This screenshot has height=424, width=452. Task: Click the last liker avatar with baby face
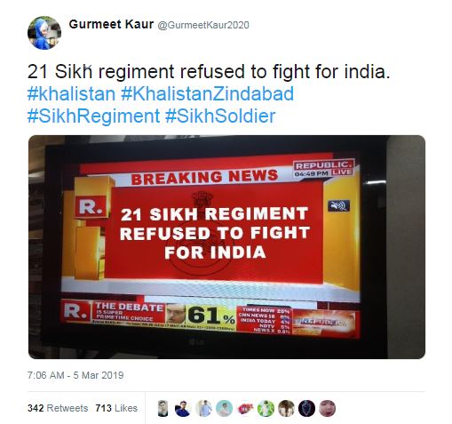[328, 408]
